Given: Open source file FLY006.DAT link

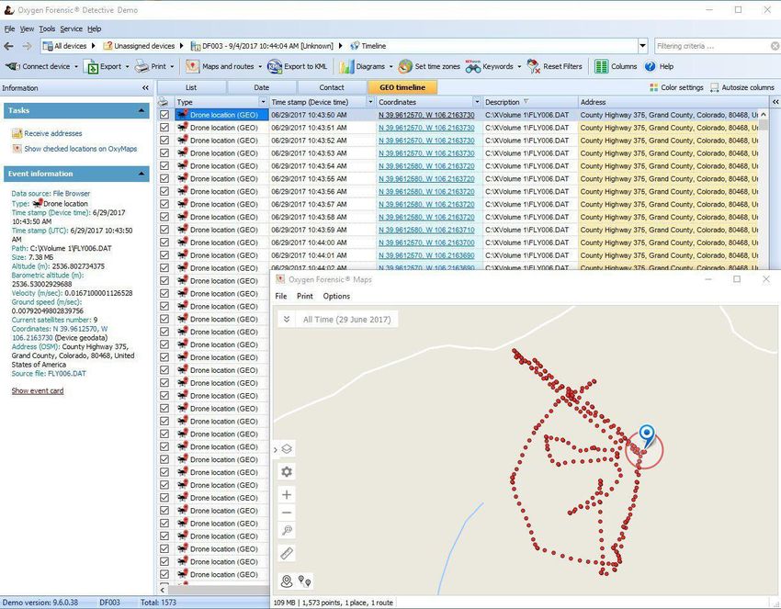Looking at the screenshot, I should coord(67,374).
